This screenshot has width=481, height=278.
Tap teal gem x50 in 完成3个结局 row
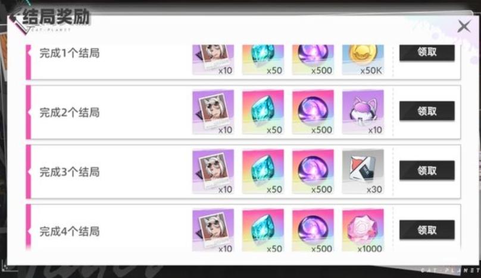[263, 171]
